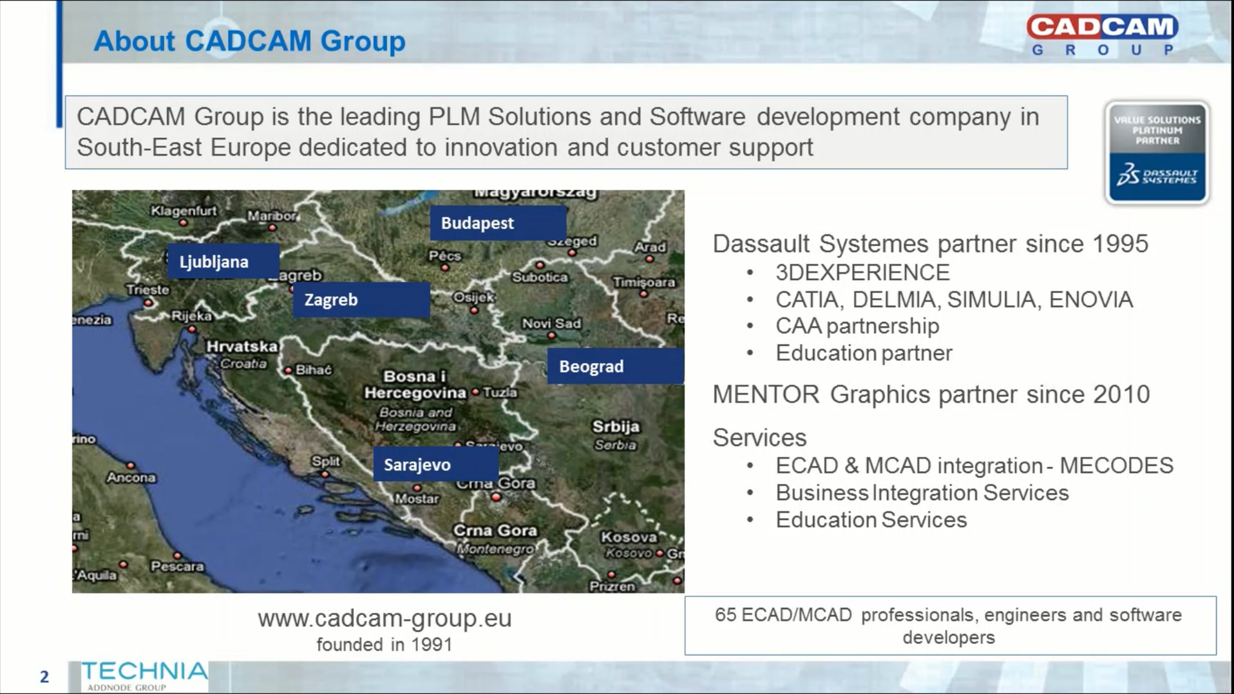Click the 'Maribor' city label on map

click(272, 216)
